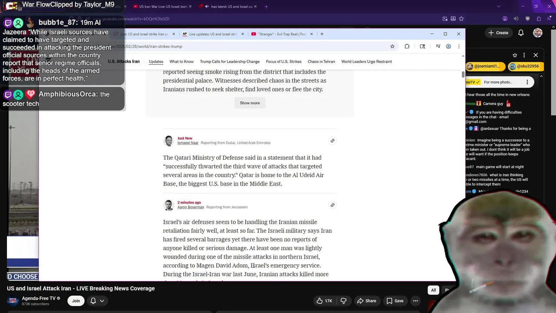Open @joemiami1 member chip in chat
556x313 pixels.
485,67
